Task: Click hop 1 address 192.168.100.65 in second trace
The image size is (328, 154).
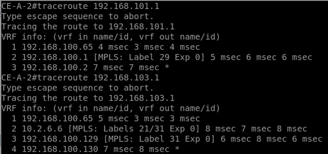Action: tap(57, 119)
